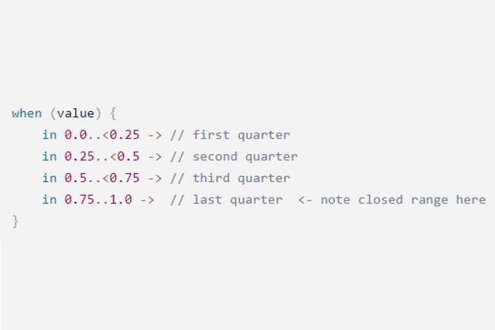Click the upper bound 0.75 in third range
Image resolution: width=495 pixels, height=330 pixels.
125,178
